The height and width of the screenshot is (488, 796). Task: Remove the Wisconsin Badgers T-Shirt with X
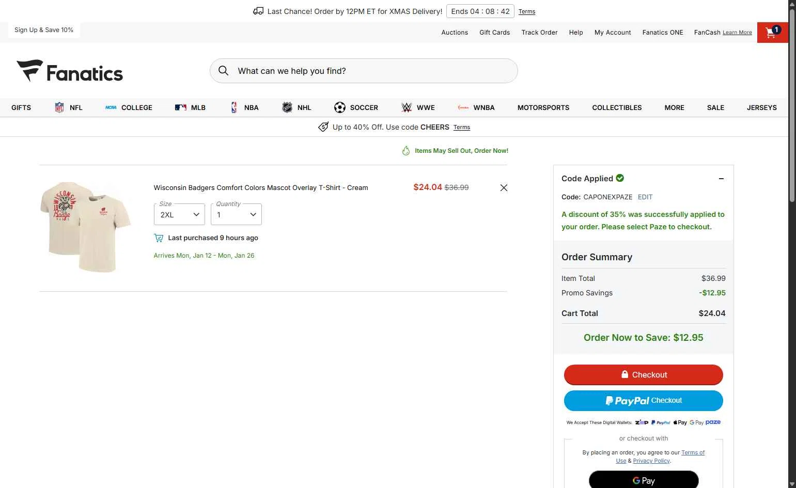pyautogui.click(x=504, y=188)
